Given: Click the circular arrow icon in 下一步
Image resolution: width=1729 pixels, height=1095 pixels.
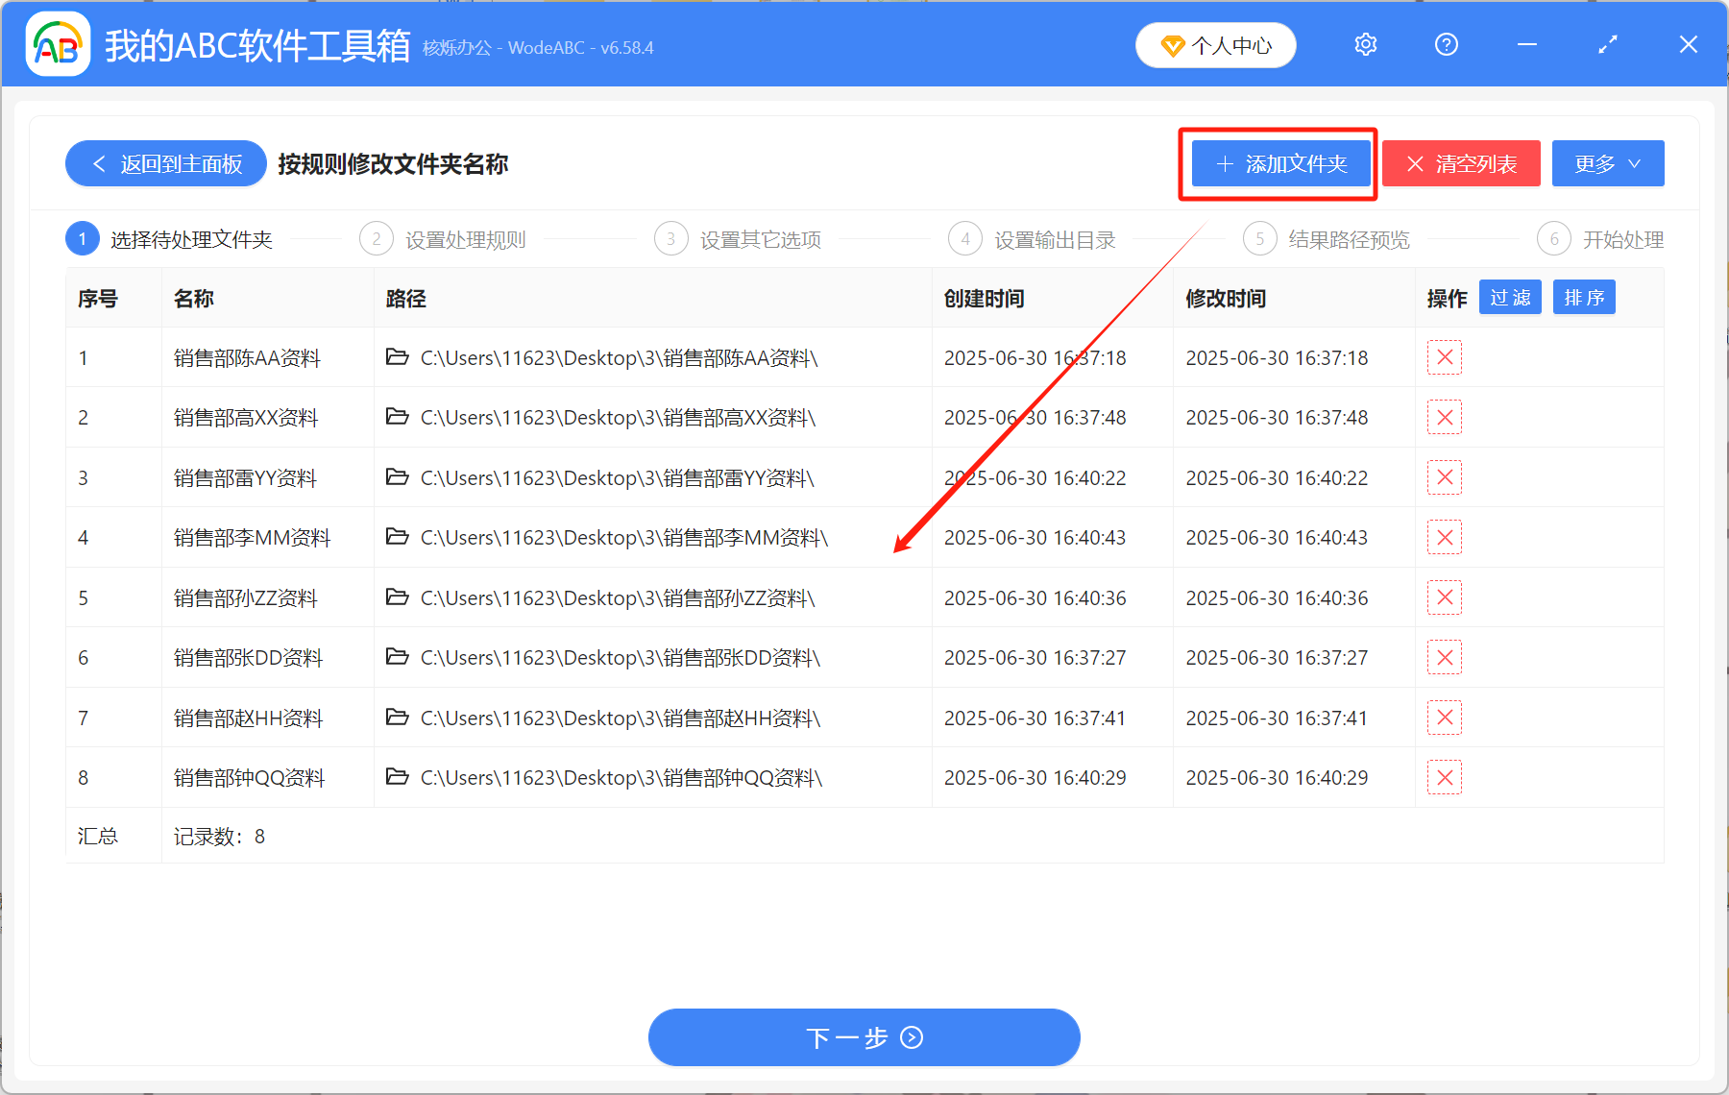Looking at the screenshot, I should click(911, 1038).
